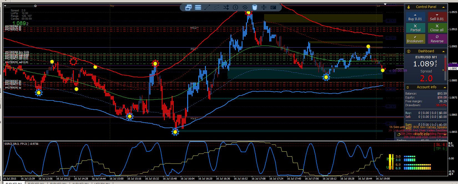This screenshot has height=184, width=458.
Task: Click the clock icon in chart toolbar
Action: [x=235, y=7]
